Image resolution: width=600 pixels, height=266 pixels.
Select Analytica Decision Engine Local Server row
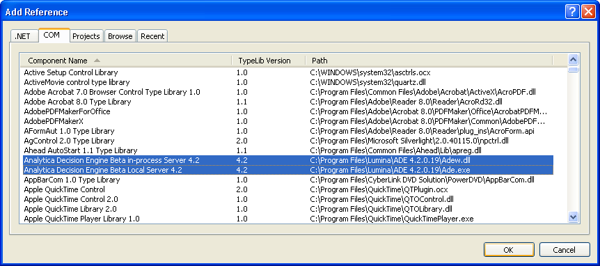(x=288, y=170)
